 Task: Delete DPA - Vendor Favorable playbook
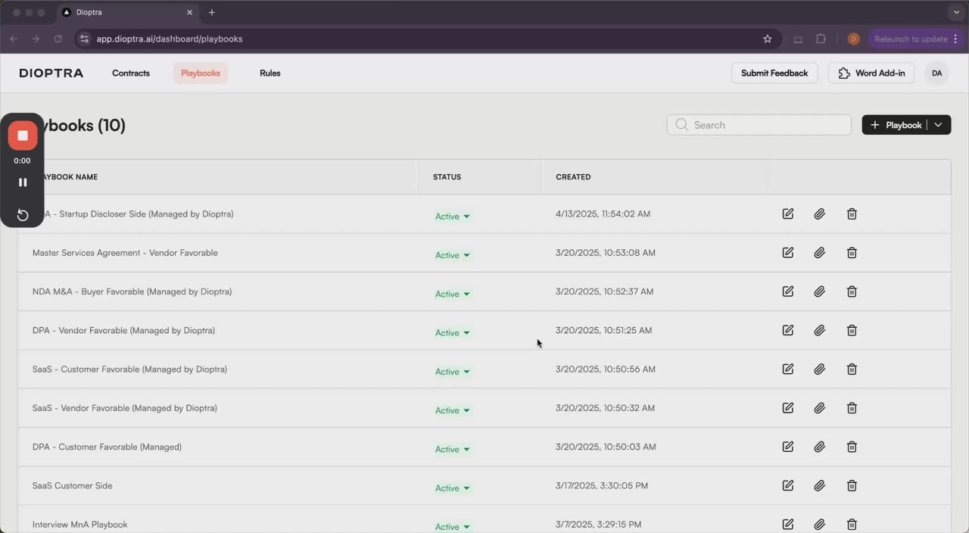(852, 330)
